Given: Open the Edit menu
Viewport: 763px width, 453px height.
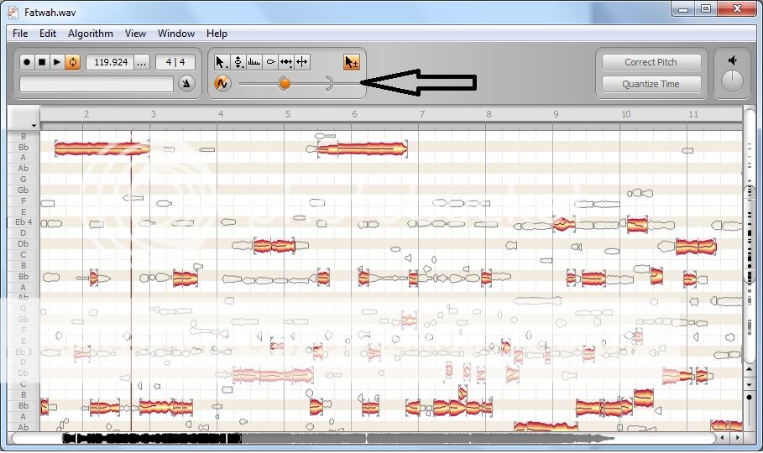Looking at the screenshot, I should (48, 34).
